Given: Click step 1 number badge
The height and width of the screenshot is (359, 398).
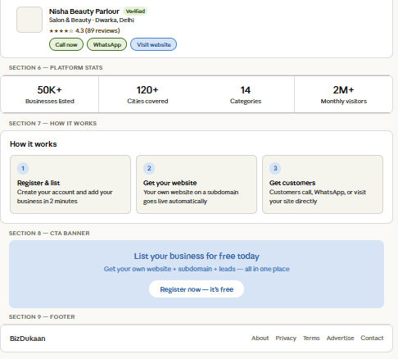Looking at the screenshot, I should pos(23,168).
